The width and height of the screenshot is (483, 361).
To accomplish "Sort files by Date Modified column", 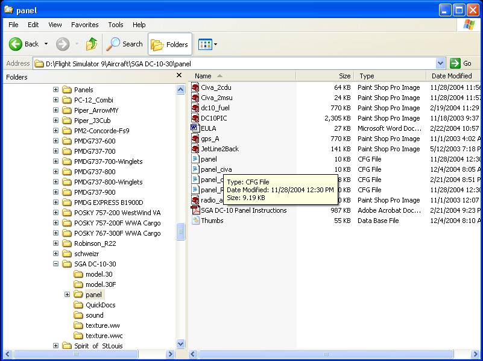I will tap(451, 76).
